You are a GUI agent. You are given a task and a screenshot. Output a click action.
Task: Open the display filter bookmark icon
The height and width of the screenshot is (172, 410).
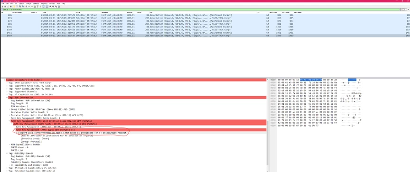[x=2, y=9]
